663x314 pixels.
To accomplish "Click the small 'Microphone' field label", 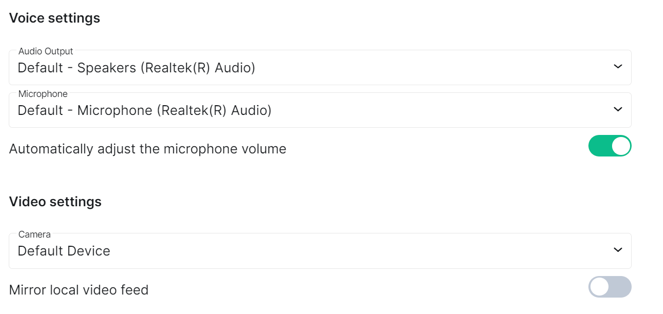I will pyautogui.click(x=43, y=94).
